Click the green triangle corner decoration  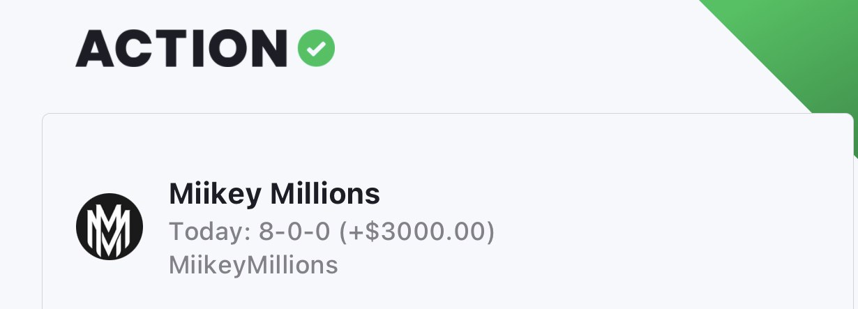pyautogui.click(x=802, y=42)
